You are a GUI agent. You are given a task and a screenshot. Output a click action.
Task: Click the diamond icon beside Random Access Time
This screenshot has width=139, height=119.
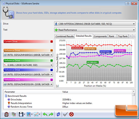9,107
